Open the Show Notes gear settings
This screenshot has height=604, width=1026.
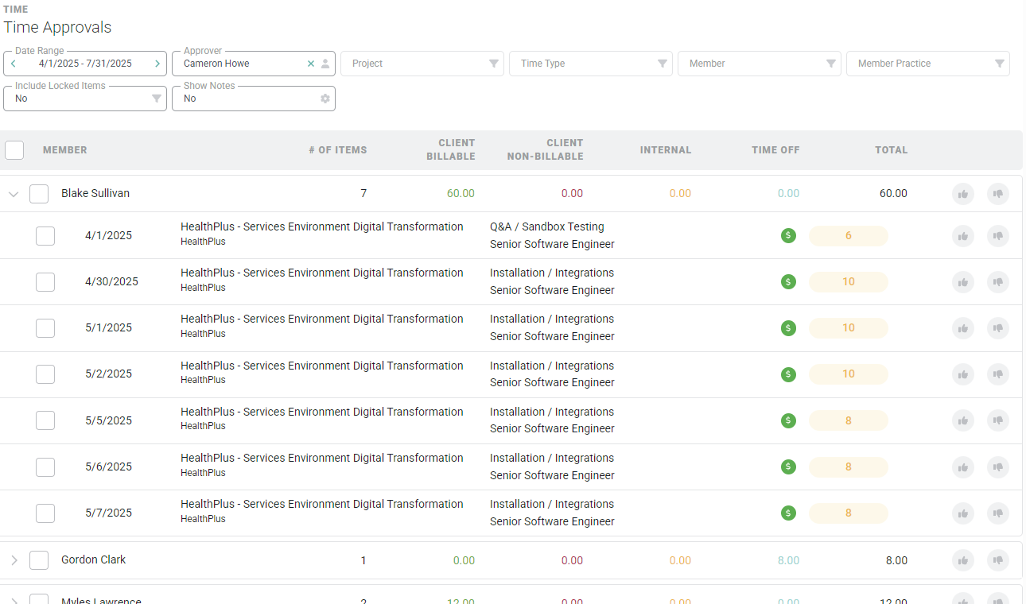325,99
